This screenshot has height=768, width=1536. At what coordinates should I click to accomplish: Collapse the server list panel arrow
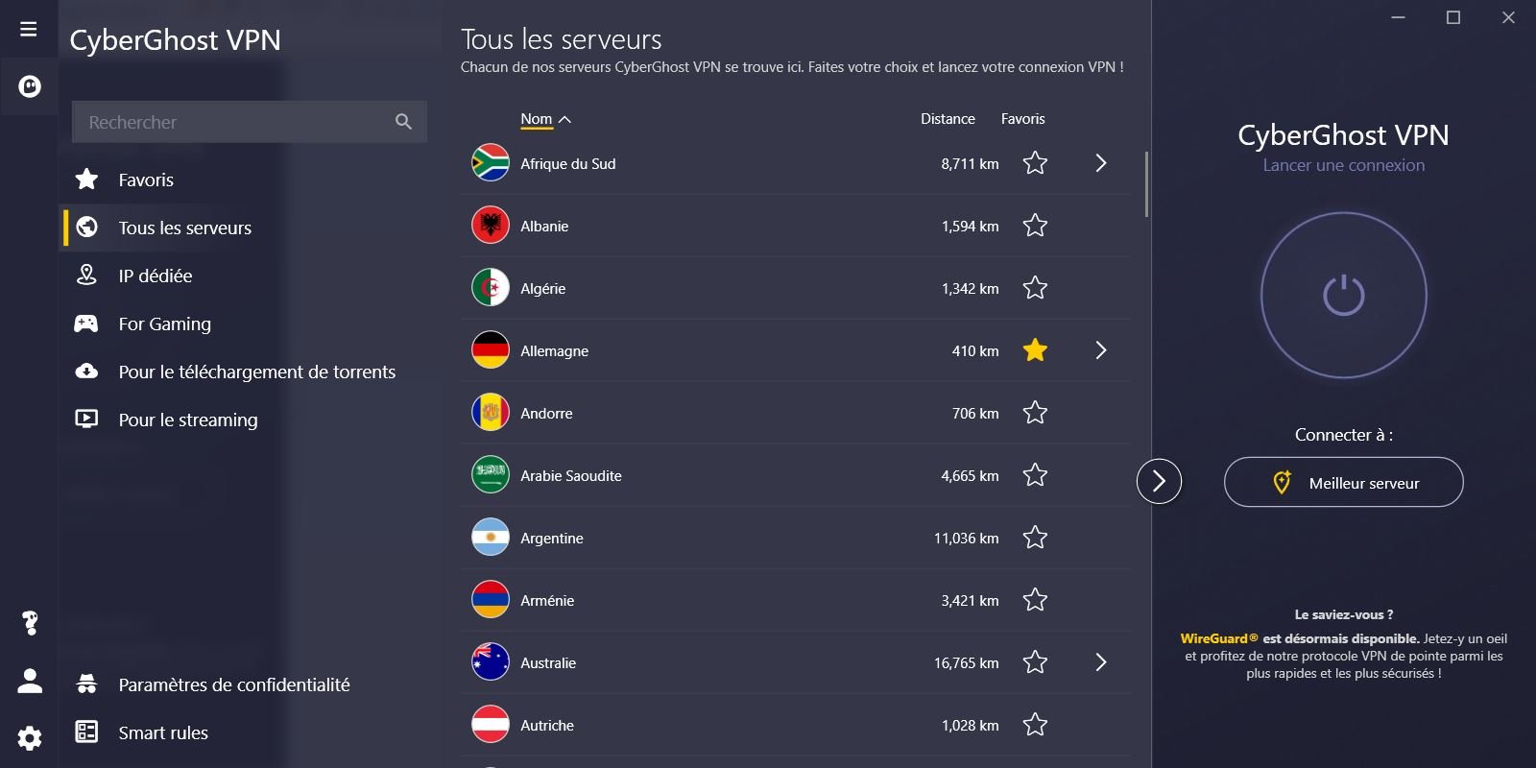coord(1159,481)
